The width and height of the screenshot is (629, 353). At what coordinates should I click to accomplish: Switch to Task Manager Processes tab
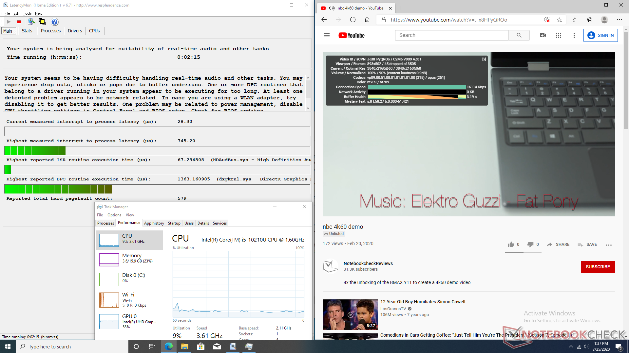pyautogui.click(x=105, y=223)
